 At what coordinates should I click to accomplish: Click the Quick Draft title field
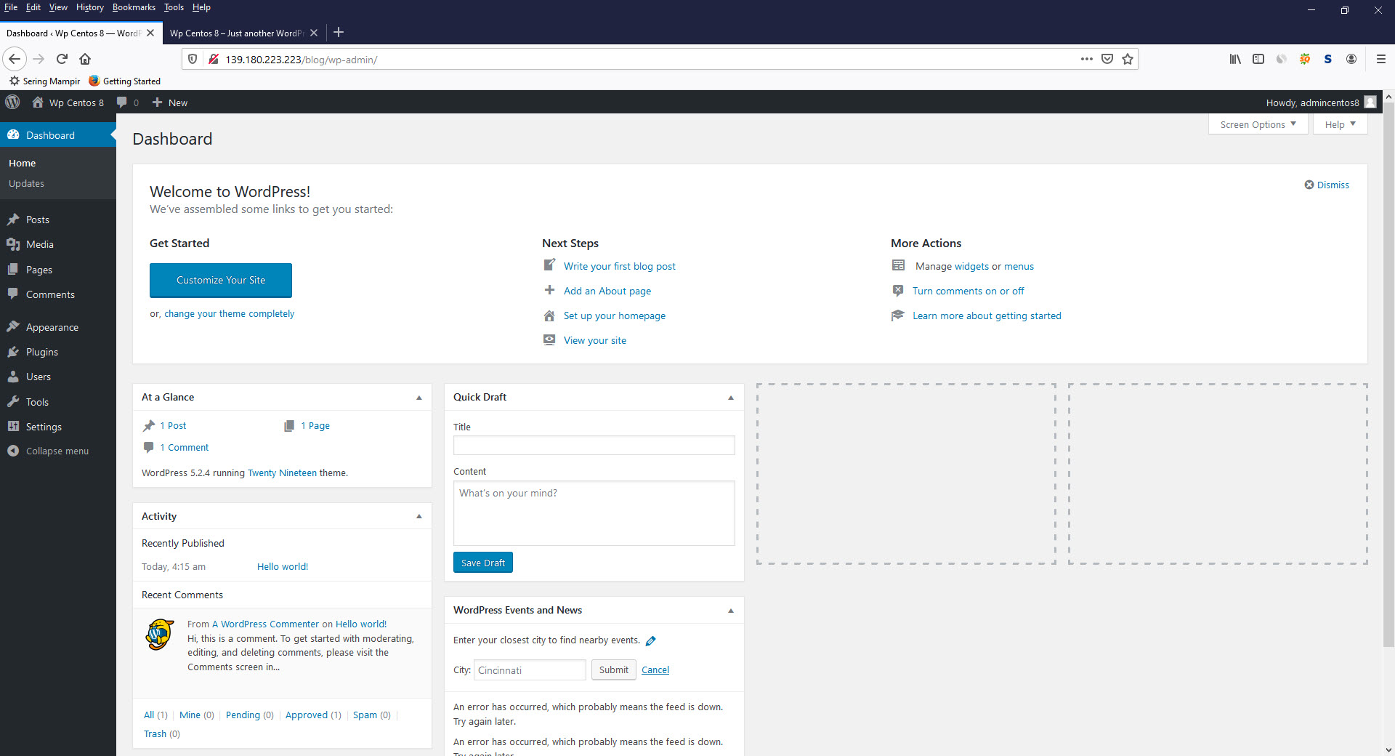594,445
